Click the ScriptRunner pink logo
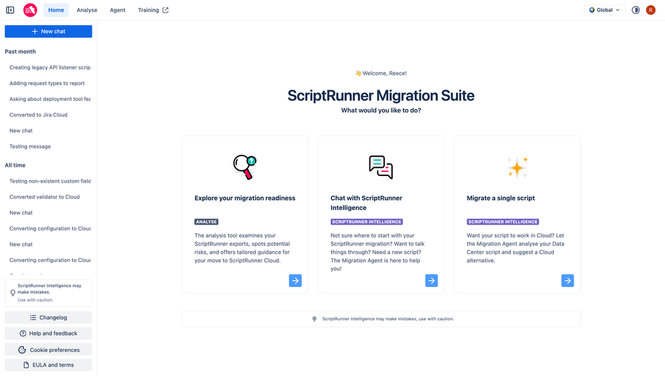Screen dimensions: 665x376 click(30, 10)
